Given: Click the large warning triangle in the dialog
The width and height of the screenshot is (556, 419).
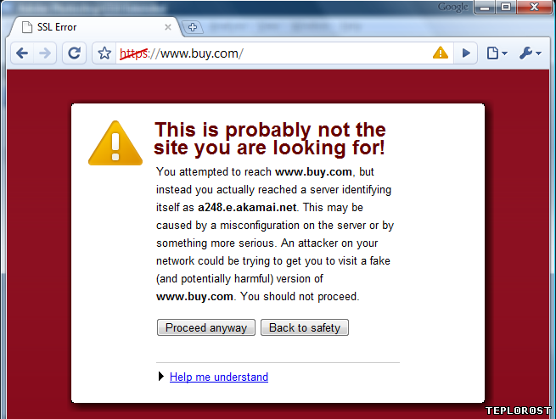Looking at the screenshot, I should [115, 143].
